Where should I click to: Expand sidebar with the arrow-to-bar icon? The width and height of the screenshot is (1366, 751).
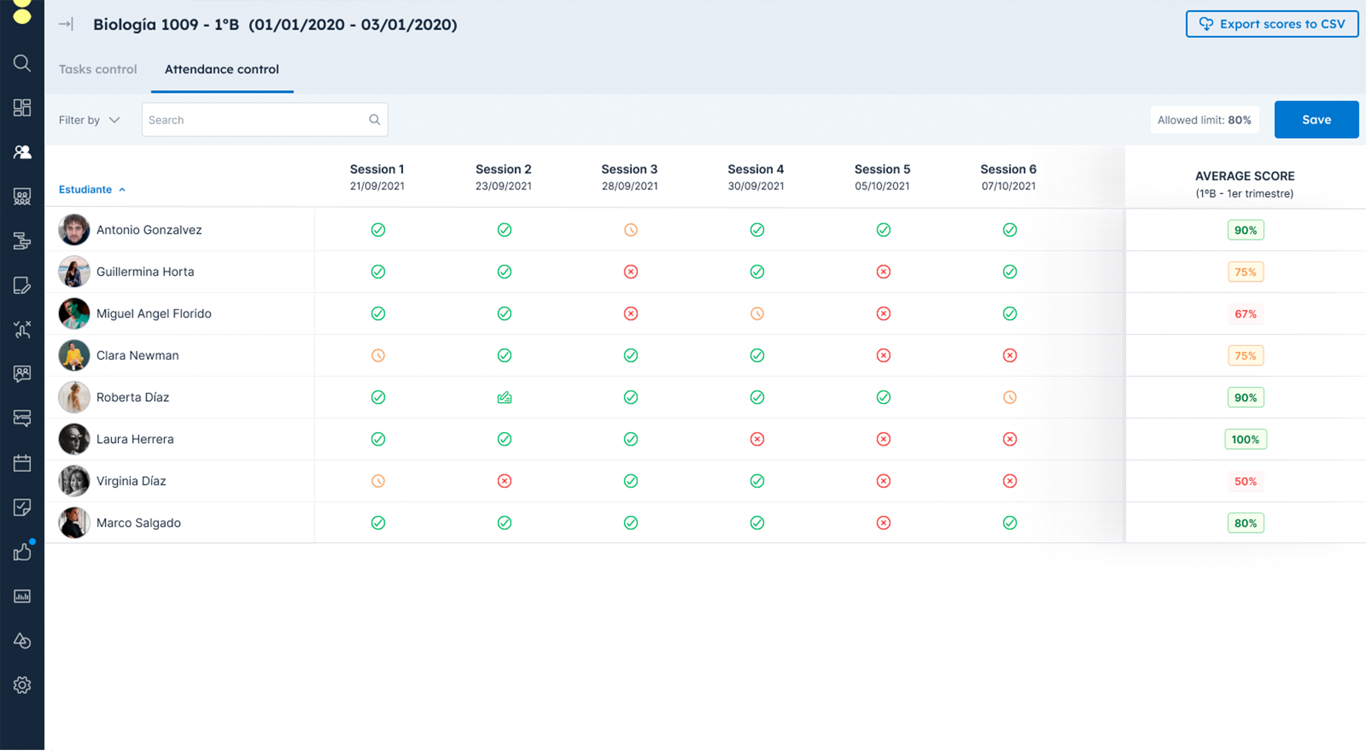click(x=66, y=24)
